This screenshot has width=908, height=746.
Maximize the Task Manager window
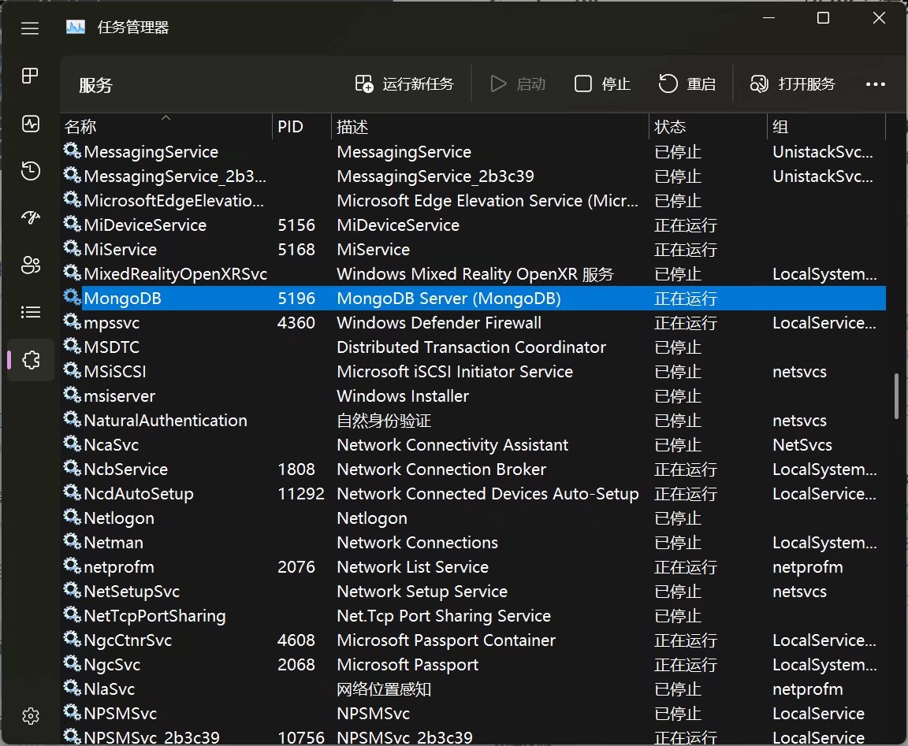[823, 18]
